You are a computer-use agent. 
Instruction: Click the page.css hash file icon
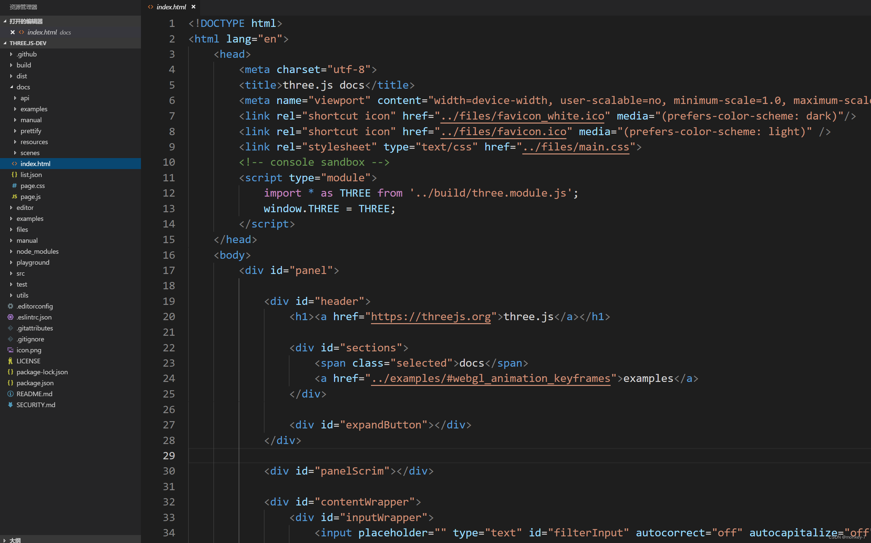pyautogui.click(x=14, y=186)
